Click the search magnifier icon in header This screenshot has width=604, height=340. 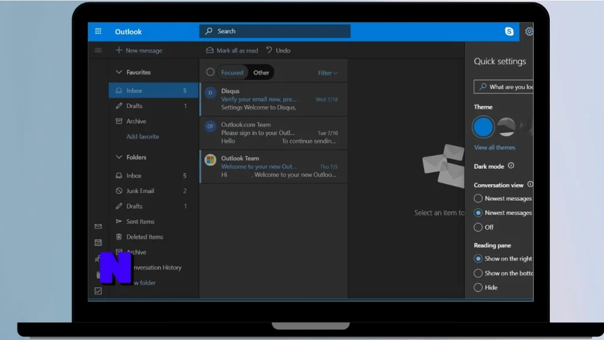click(x=209, y=31)
